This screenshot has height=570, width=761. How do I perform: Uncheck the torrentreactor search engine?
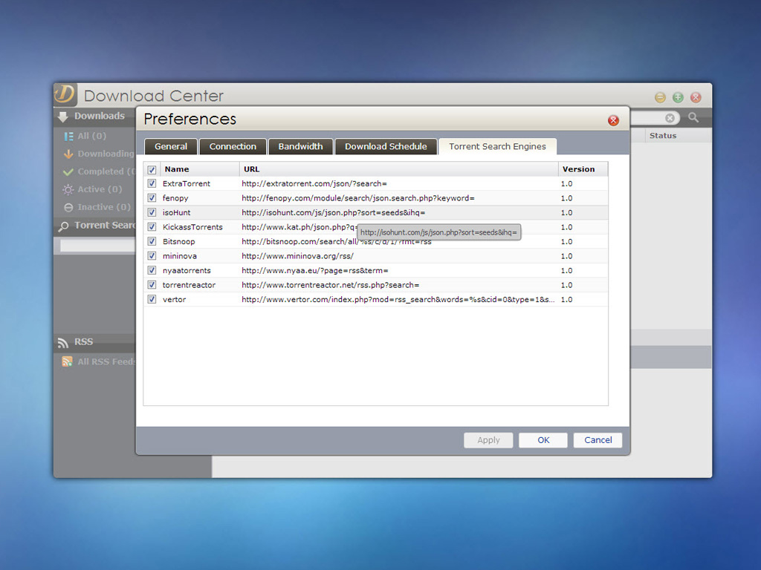point(152,285)
